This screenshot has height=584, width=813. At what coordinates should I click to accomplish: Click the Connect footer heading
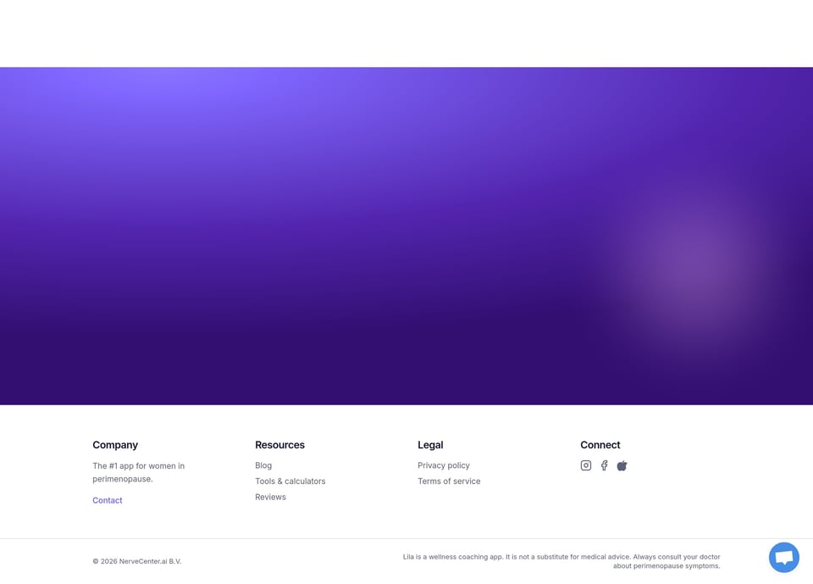coord(600,445)
